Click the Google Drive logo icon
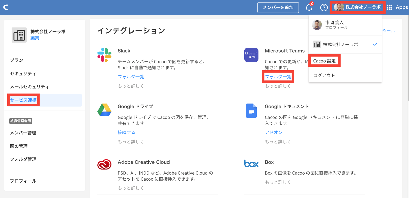Image resolution: width=409 pixels, height=198 pixels. (x=104, y=110)
